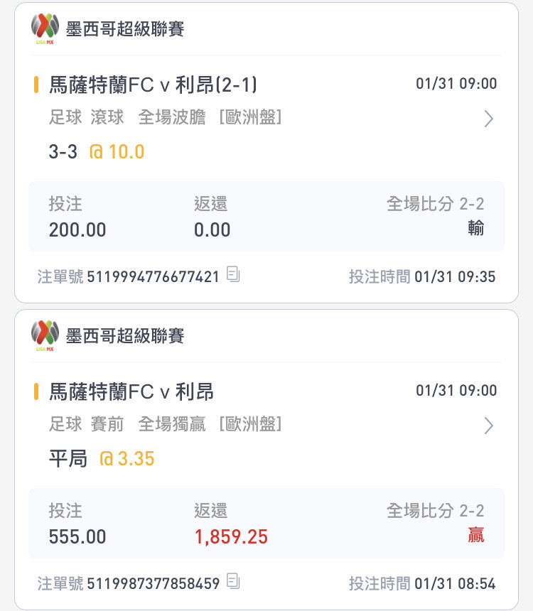Click bet type line 足球 滾球 全場波膽
Viewport: 533px width, 611px height.
tap(127, 117)
